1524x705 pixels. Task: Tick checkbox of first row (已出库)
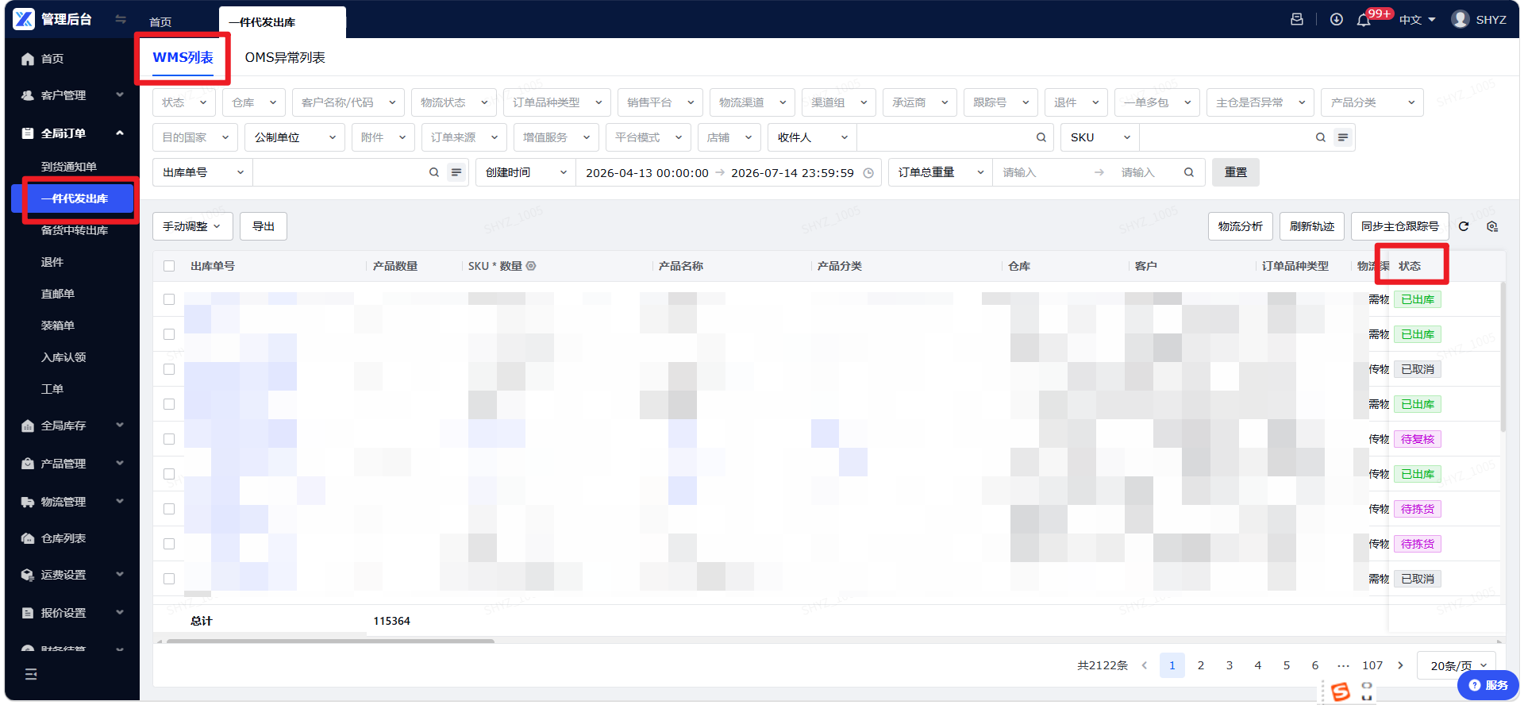point(169,299)
